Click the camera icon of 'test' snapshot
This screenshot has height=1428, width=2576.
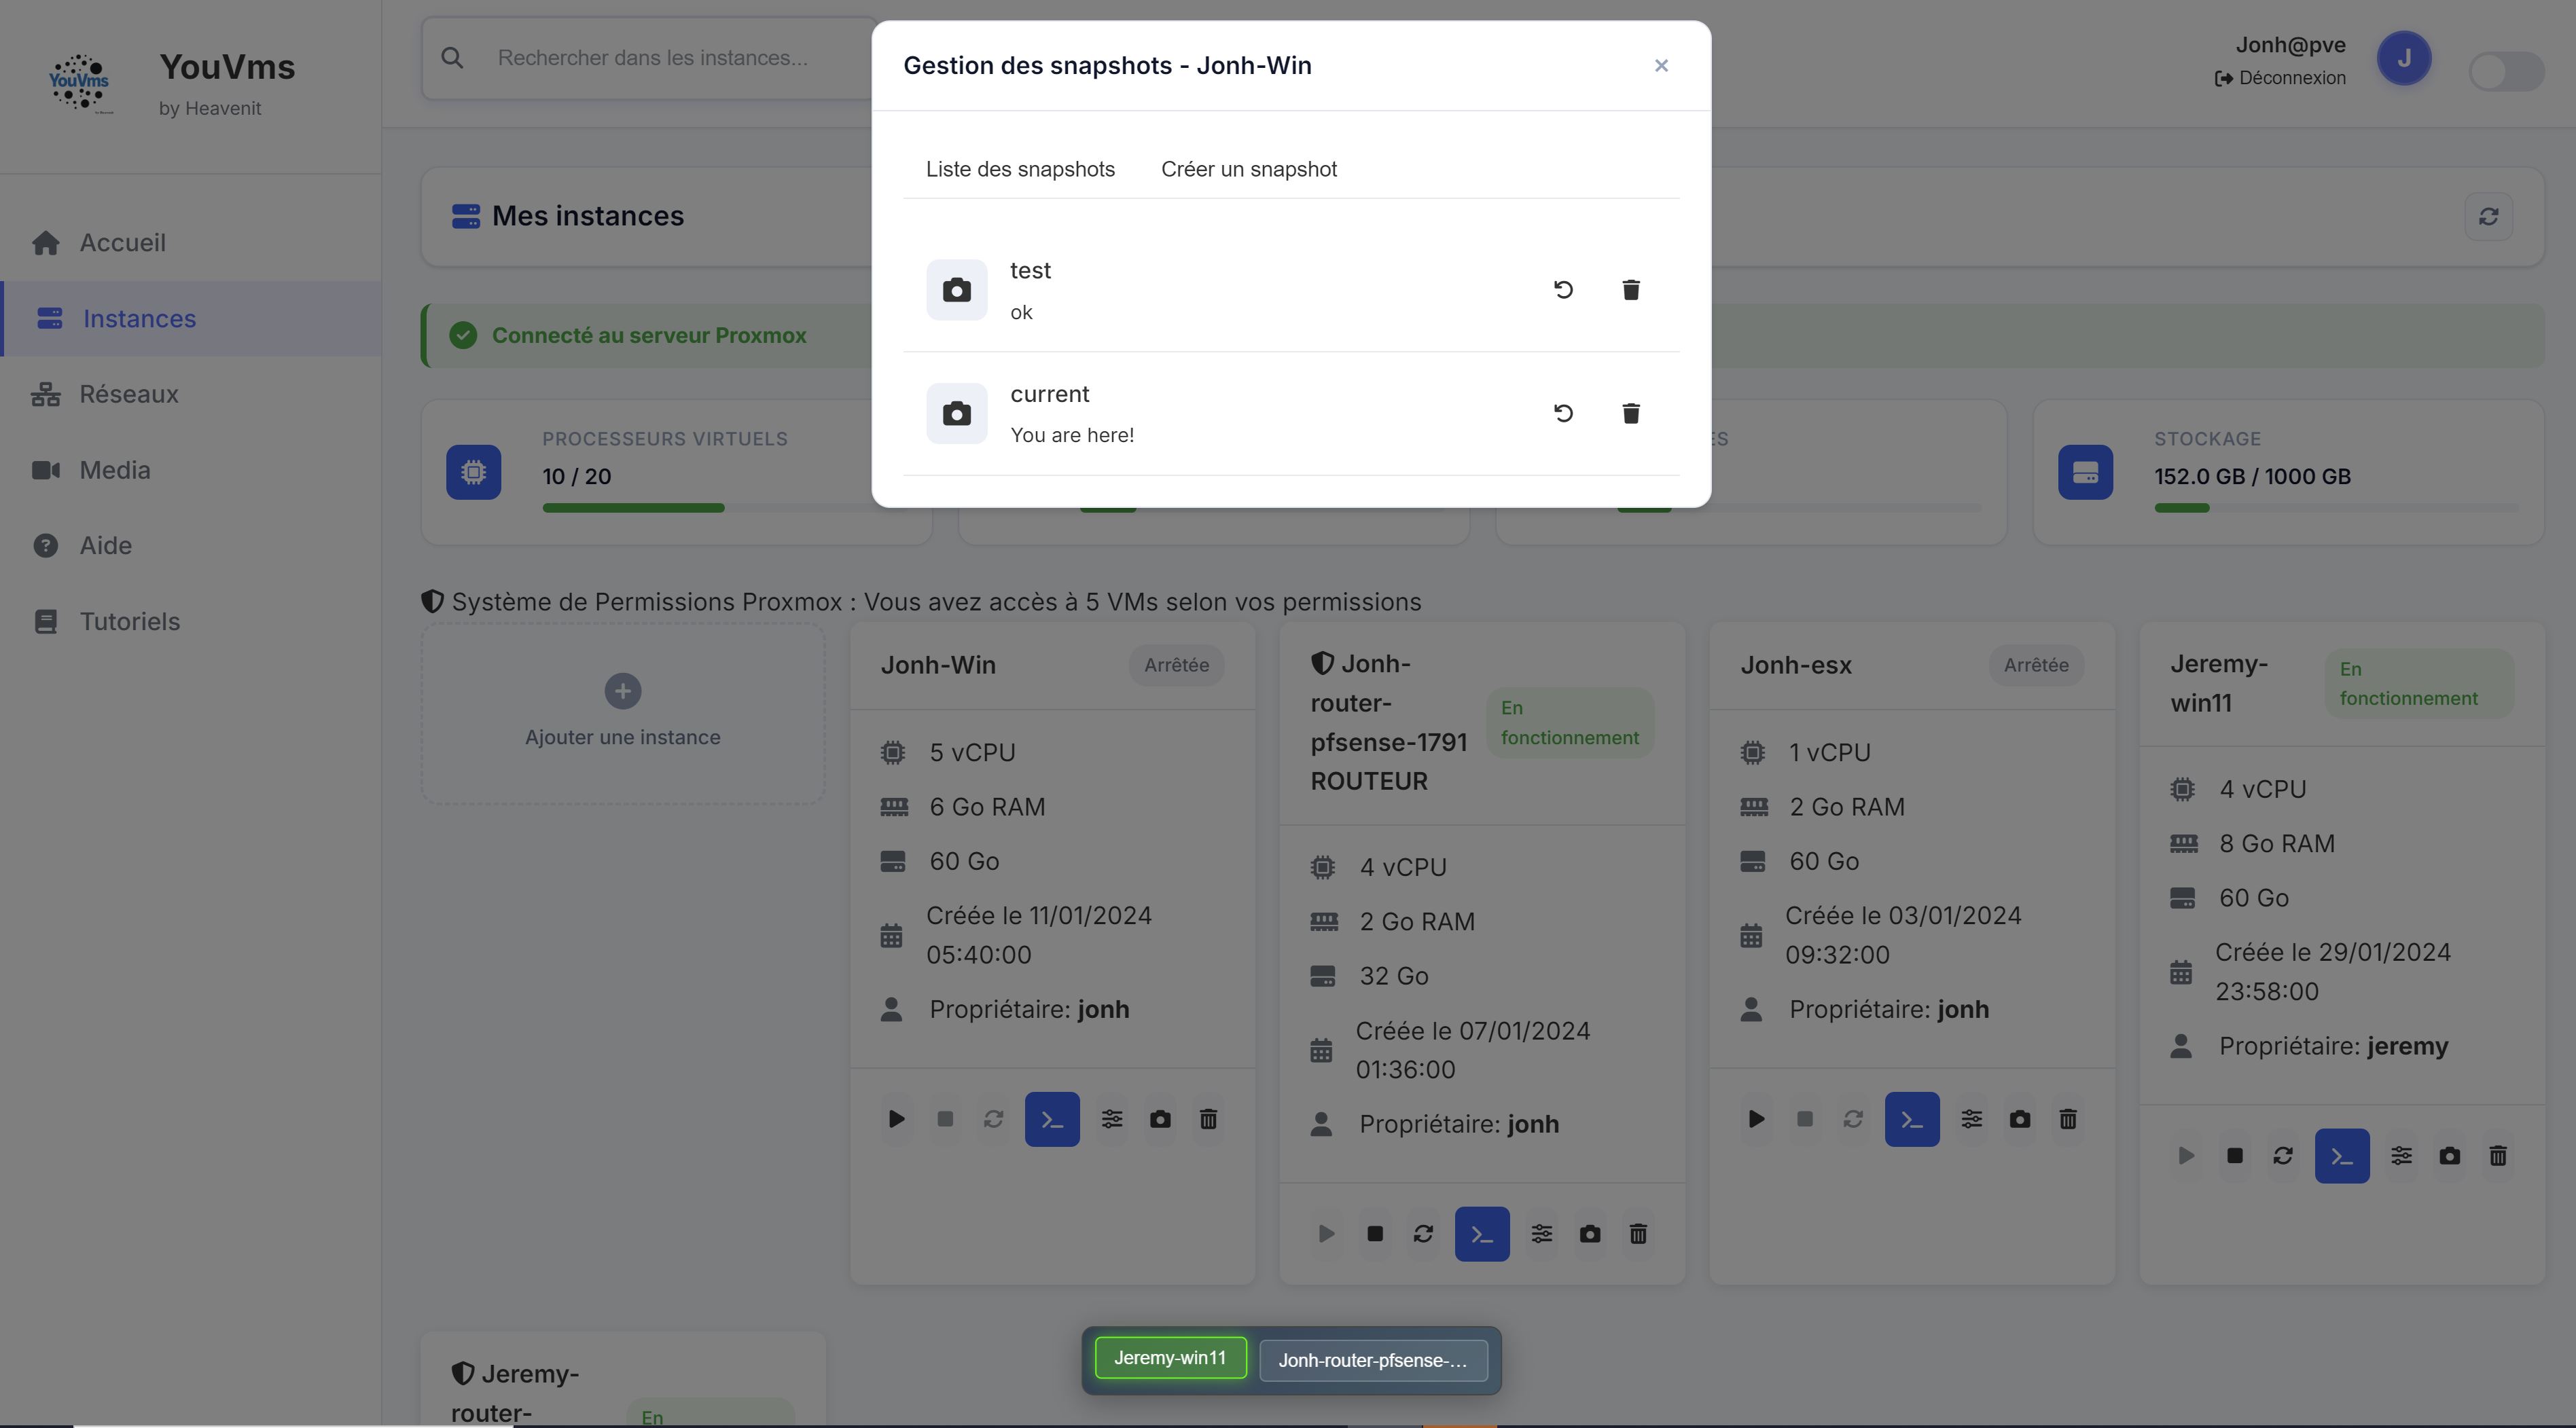[957, 290]
